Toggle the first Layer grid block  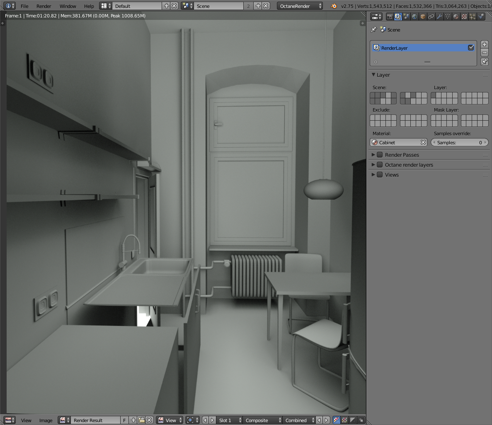tap(434, 95)
